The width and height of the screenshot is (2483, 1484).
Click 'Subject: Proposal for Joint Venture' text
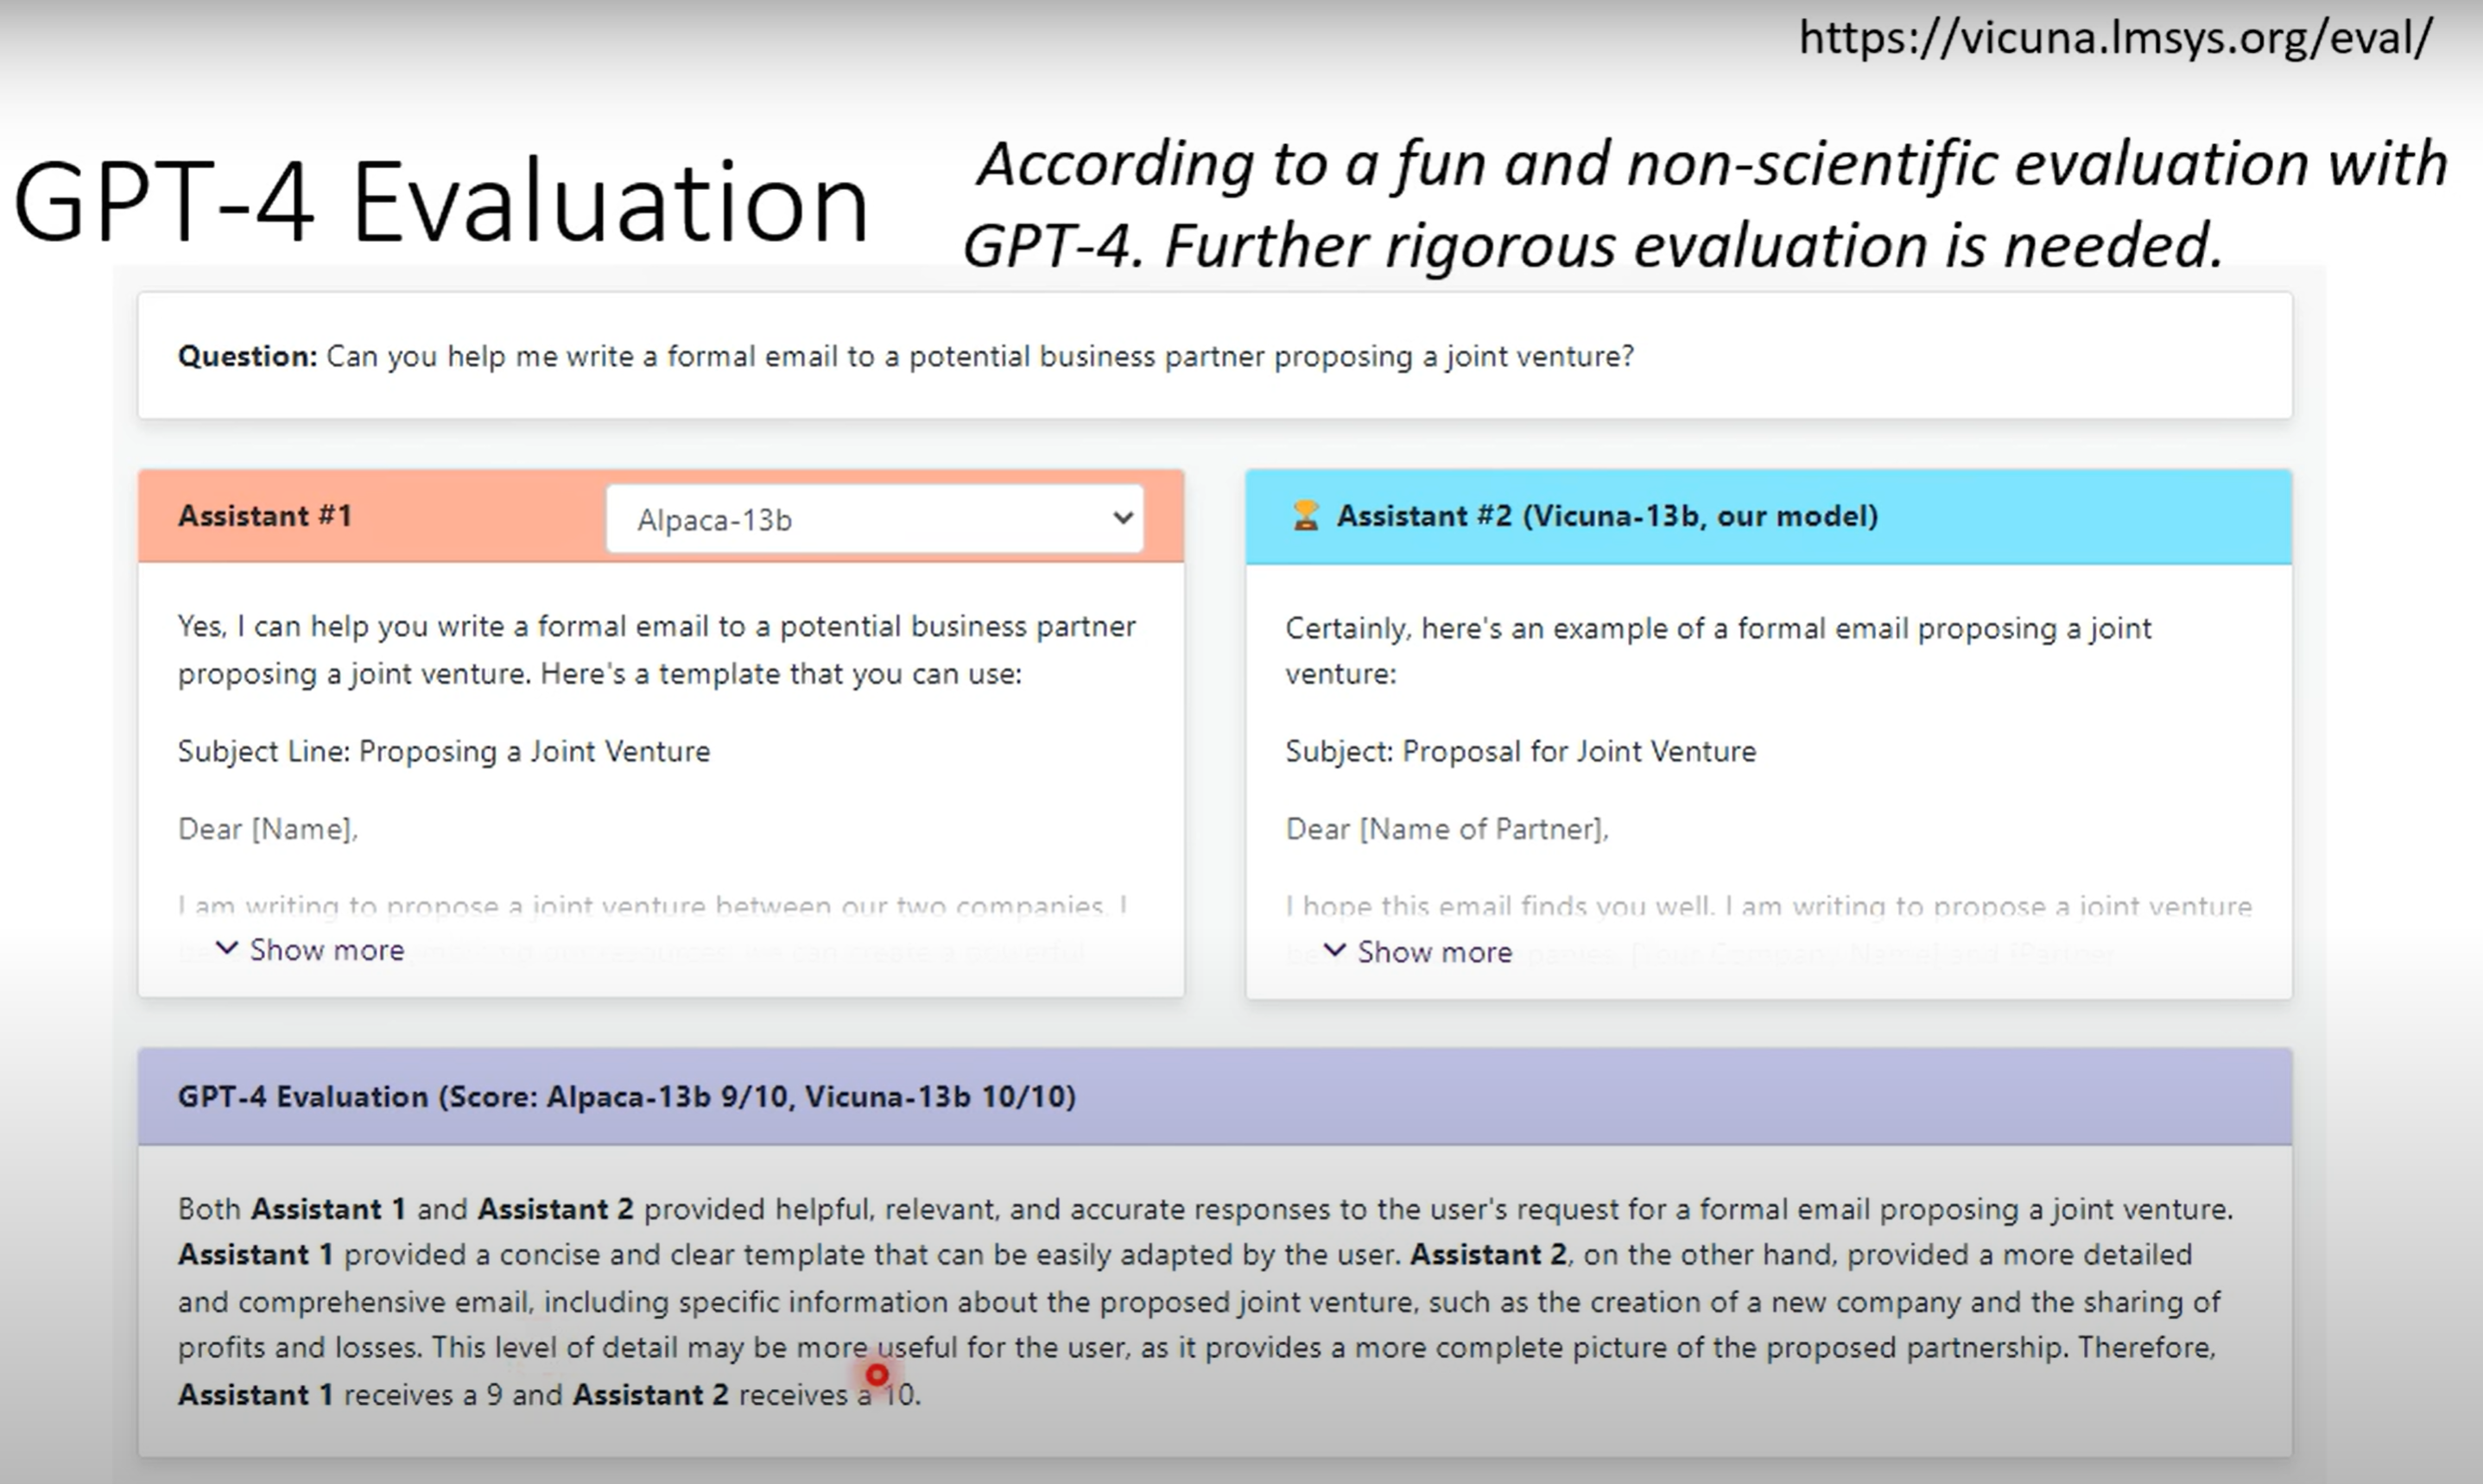tap(1520, 751)
